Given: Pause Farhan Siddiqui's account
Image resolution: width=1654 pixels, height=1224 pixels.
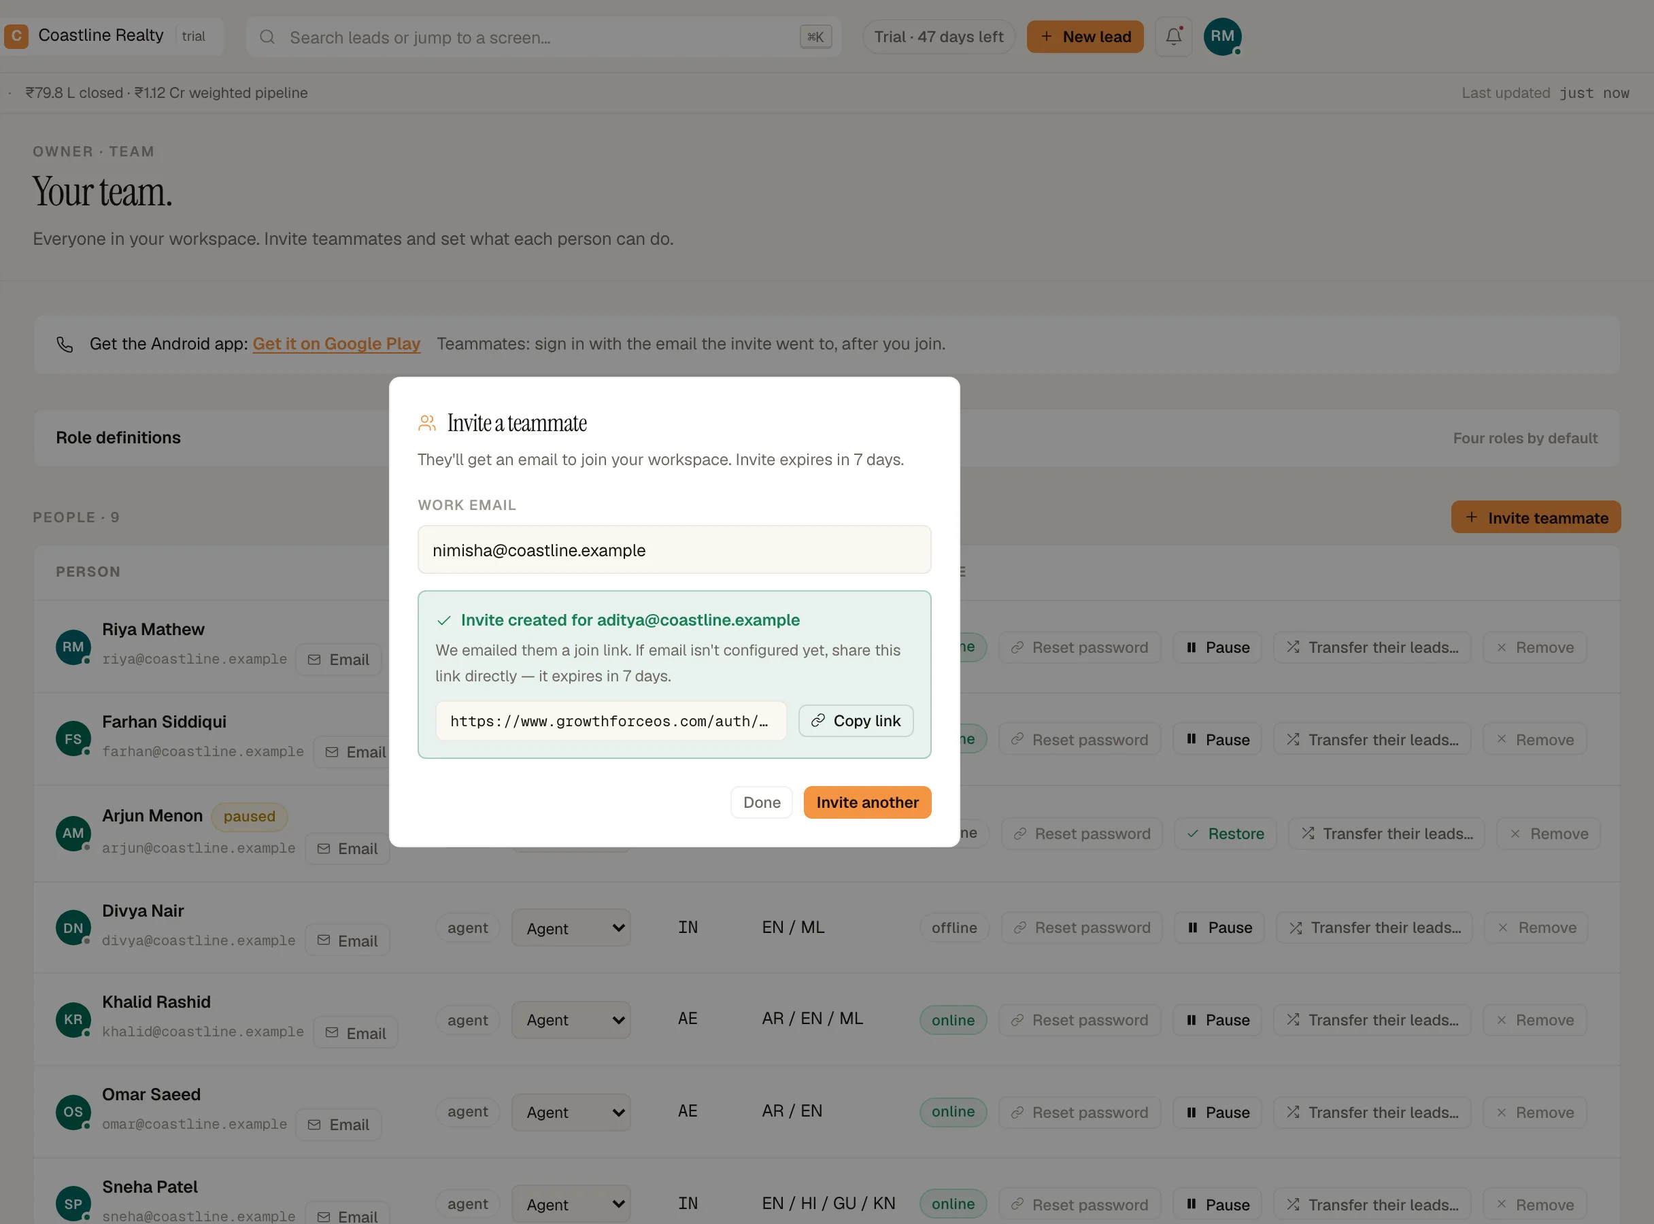Looking at the screenshot, I should [1217, 739].
